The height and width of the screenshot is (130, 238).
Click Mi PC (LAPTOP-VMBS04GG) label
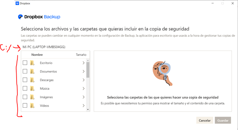(44, 47)
